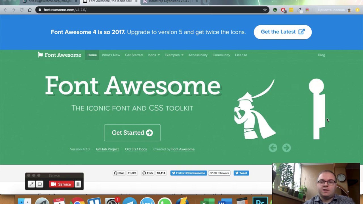Open Get Started nav item
363x204 pixels.
click(134, 55)
